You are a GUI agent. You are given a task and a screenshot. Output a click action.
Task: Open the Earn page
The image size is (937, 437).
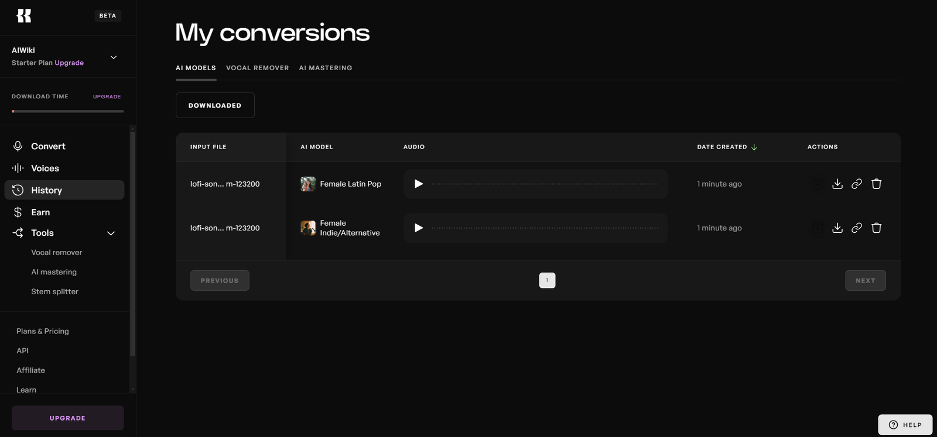coord(40,212)
